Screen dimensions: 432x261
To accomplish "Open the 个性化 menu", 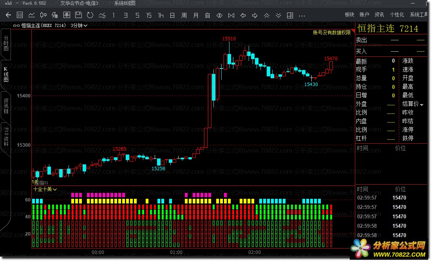I will 397,14.
